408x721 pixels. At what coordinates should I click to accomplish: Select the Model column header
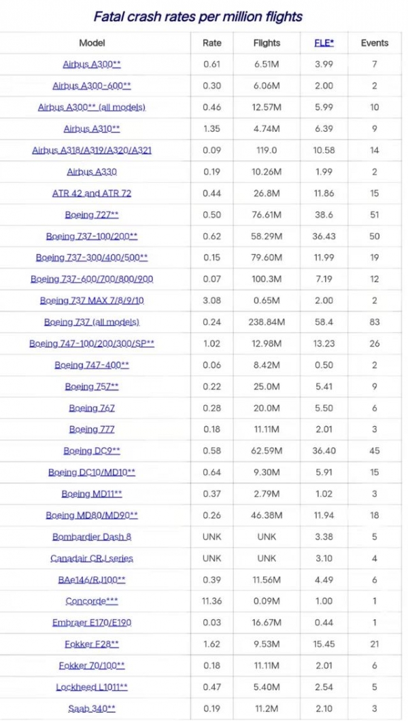pyautogui.click(x=92, y=43)
